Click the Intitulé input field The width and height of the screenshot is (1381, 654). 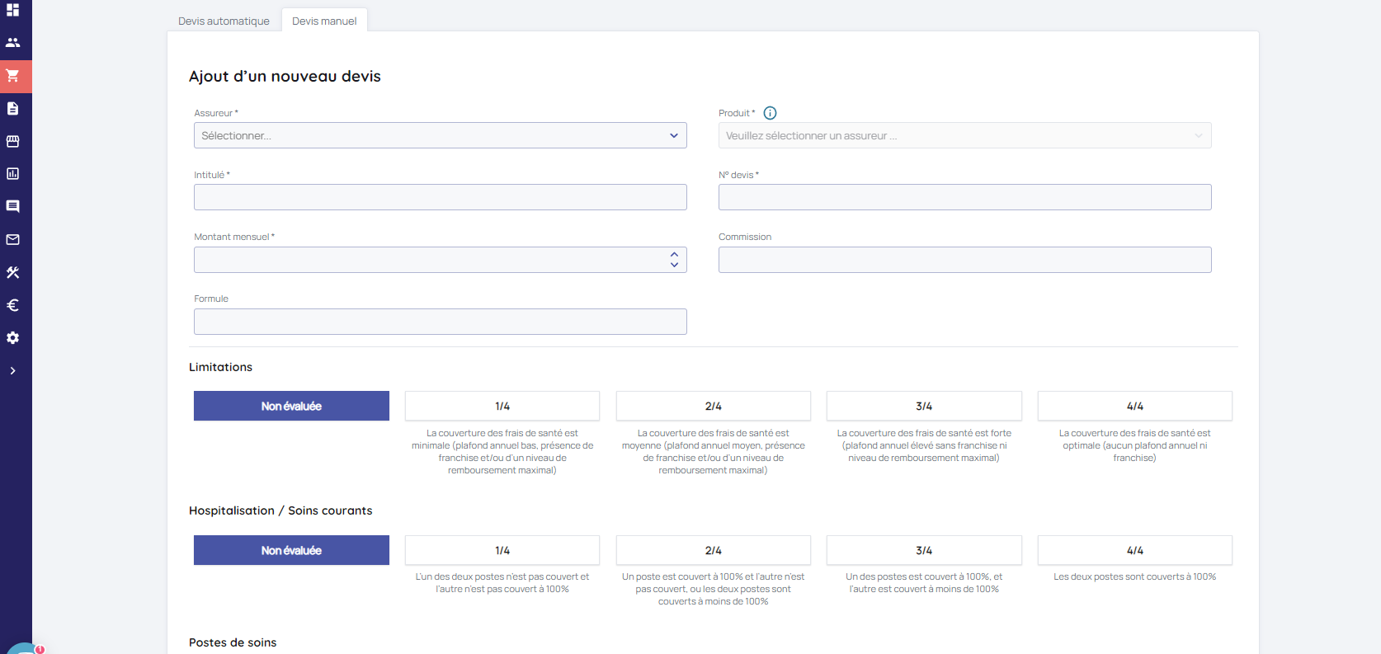tap(440, 197)
